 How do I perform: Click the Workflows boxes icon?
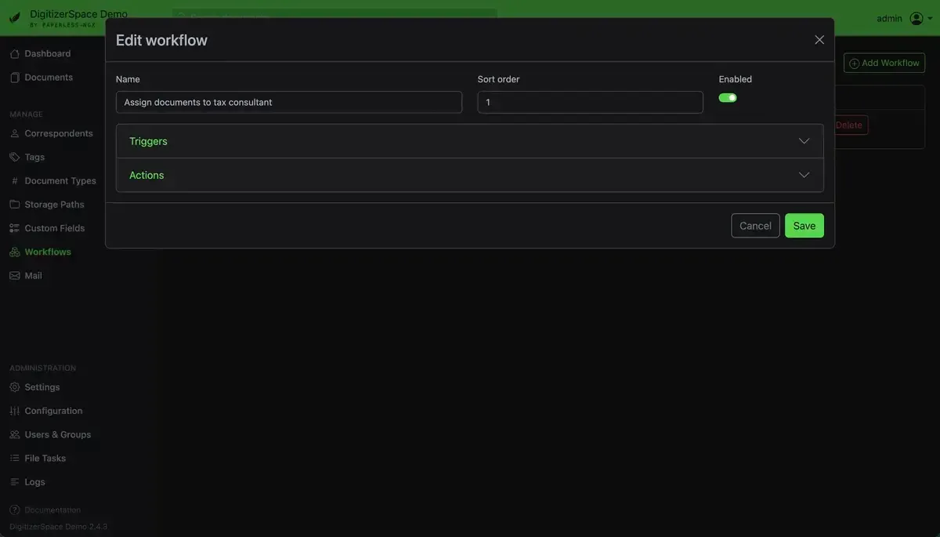click(14, 252)
